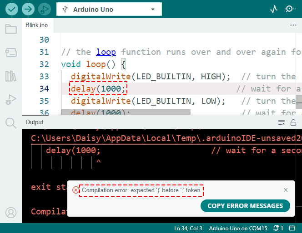Click line number 32 in the gutter
The height and width of the screenshot is (233, 302).
click(x=44, y=64)
